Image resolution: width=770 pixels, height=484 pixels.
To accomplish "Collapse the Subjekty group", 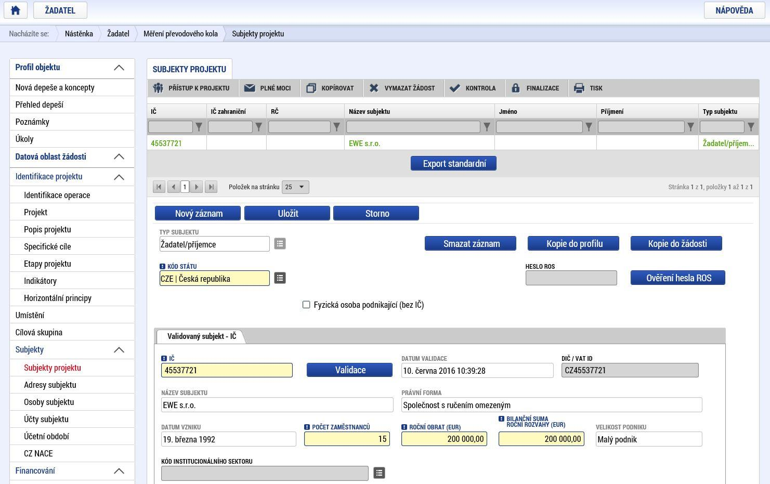I will click(x=119, y=350).
